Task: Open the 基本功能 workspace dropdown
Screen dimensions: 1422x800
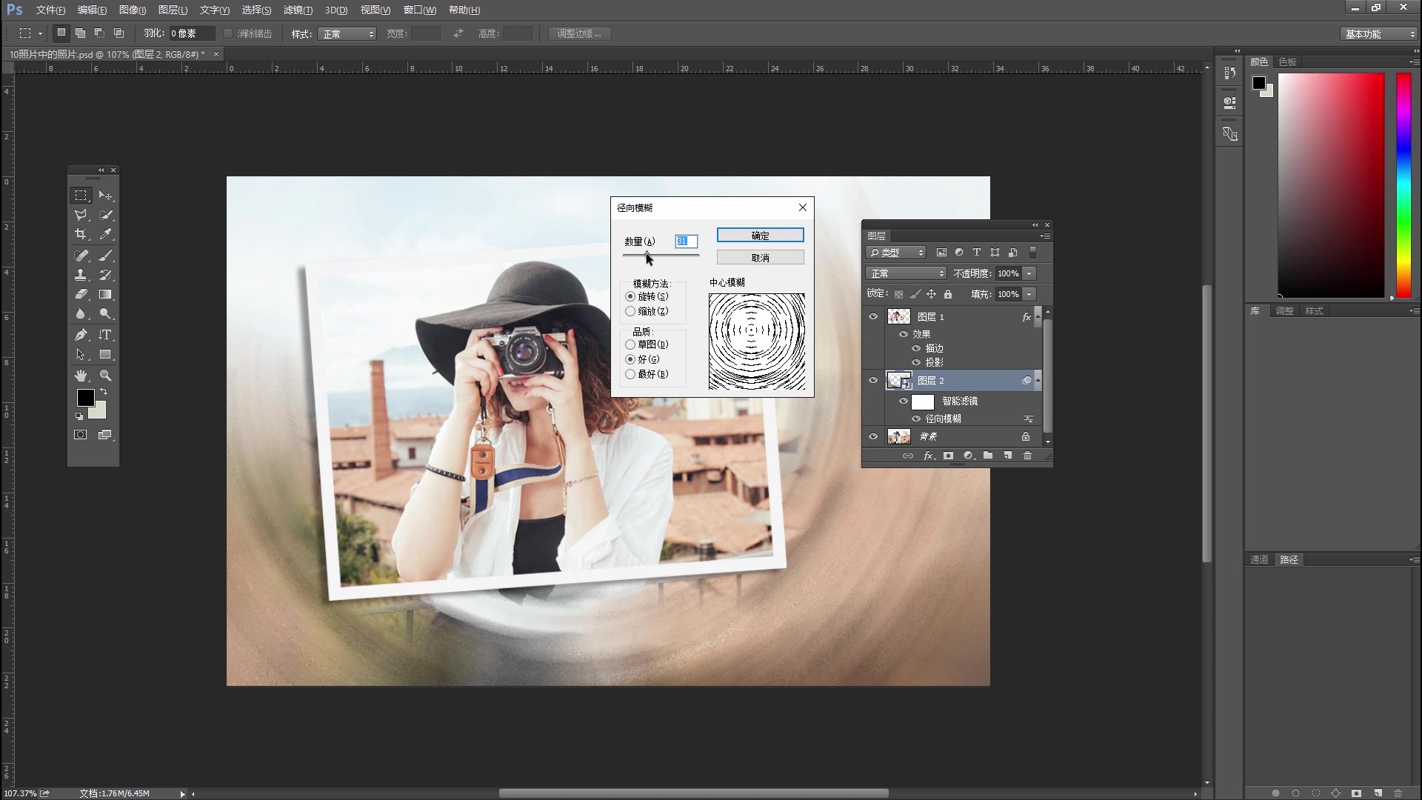Action: [1379, 34]
